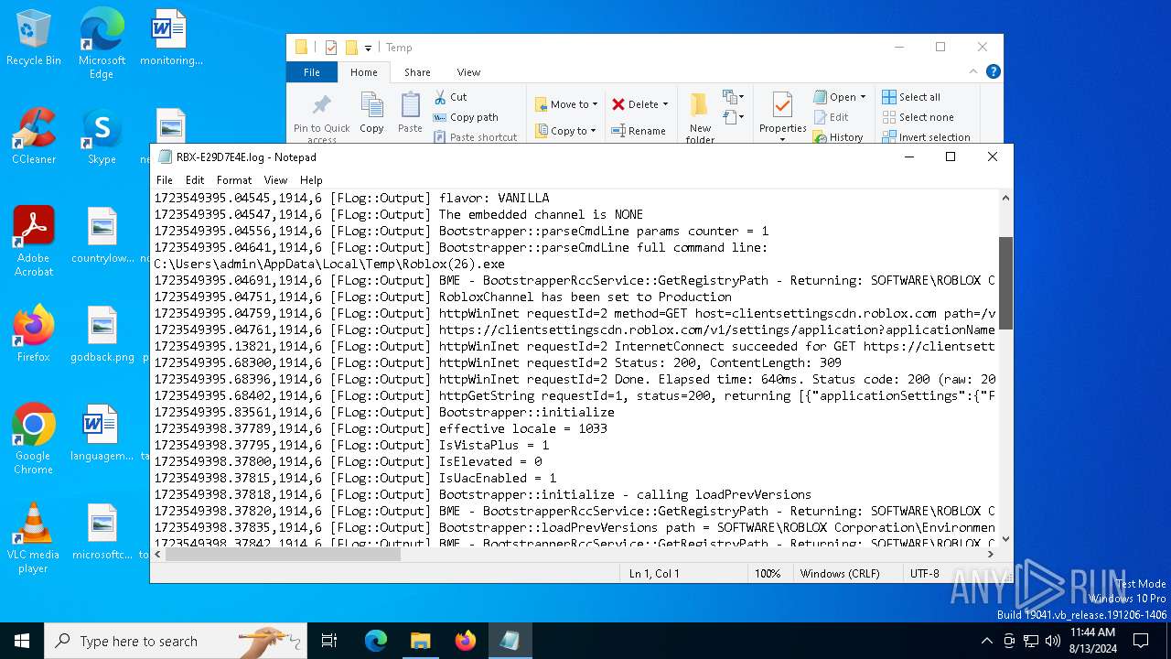
Task: Open the New item dropdown in Explorer ribbon
Action: tap(732, 97)
